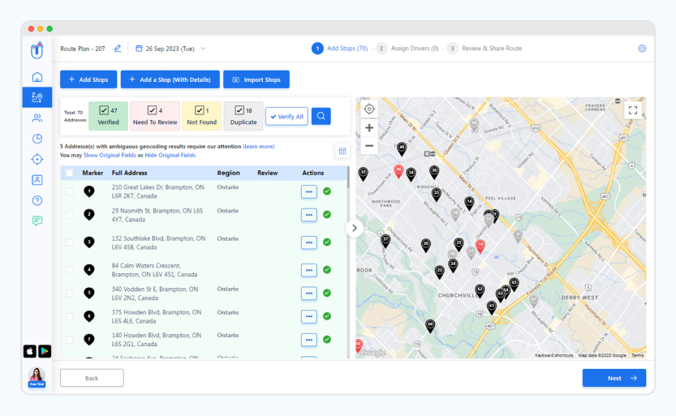The image size is (676, 416).
Task: Open map Terms link
Action: (637, 355)
